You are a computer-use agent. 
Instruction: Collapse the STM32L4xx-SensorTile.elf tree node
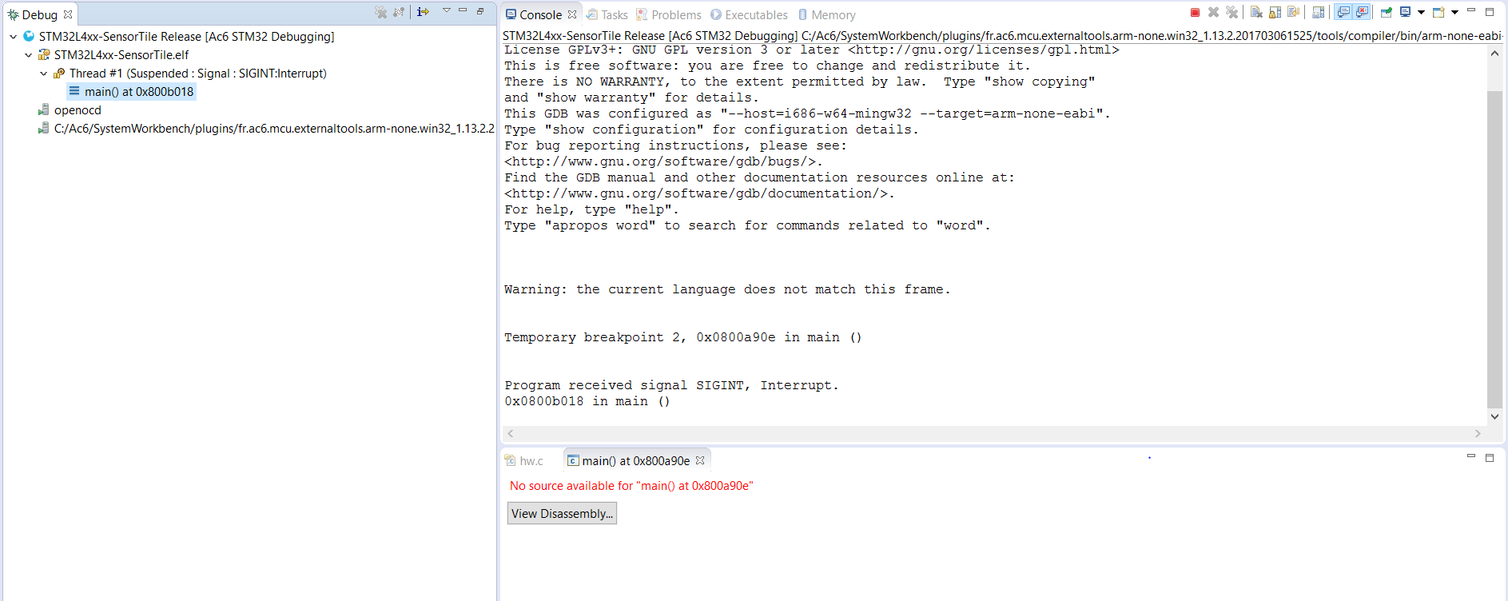(x=28, y=55)
